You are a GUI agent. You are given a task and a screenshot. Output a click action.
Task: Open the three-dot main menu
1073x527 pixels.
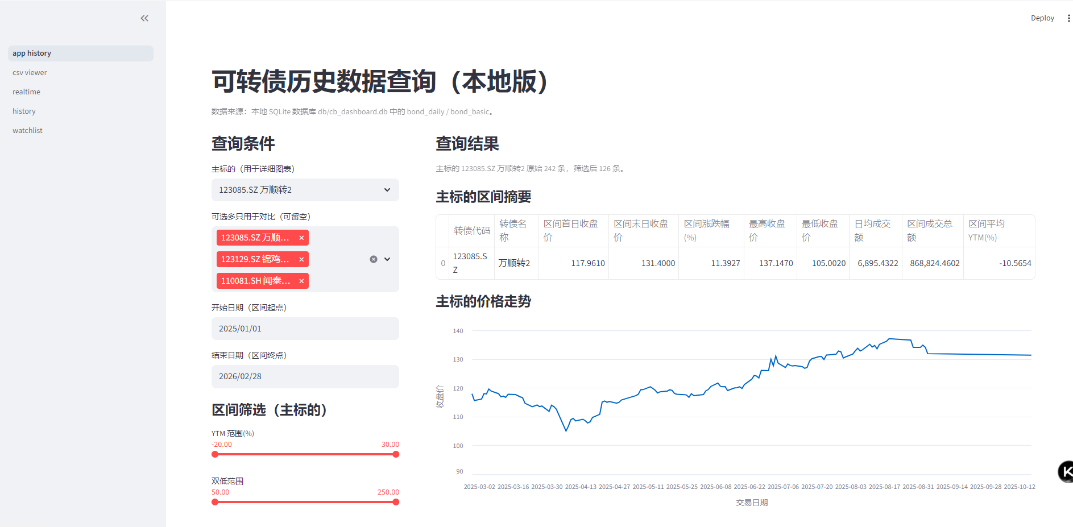(x=1068, y=18)
